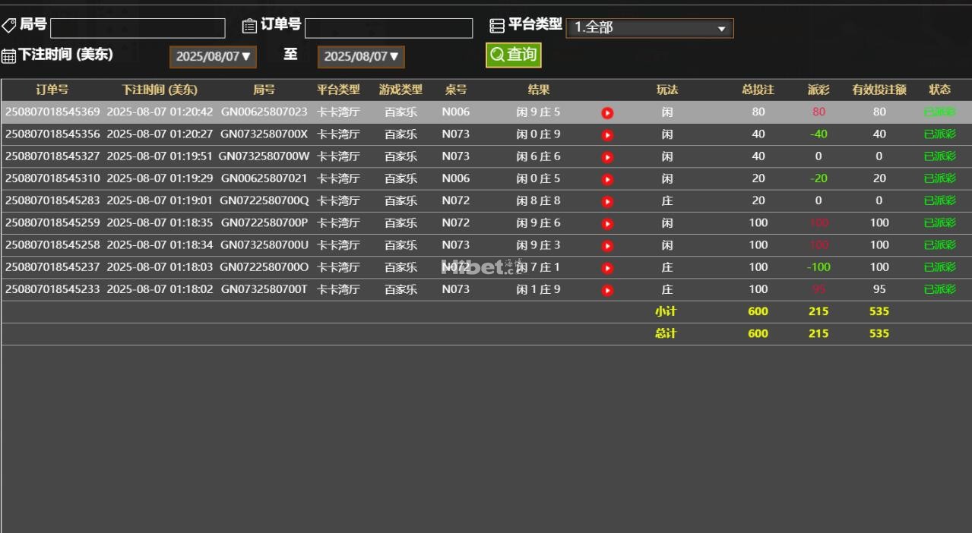
Task: Click the 局号 input field
Action: [138, 28]
